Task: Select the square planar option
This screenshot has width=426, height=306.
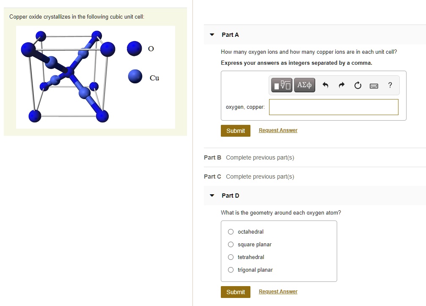Action: 231,244
